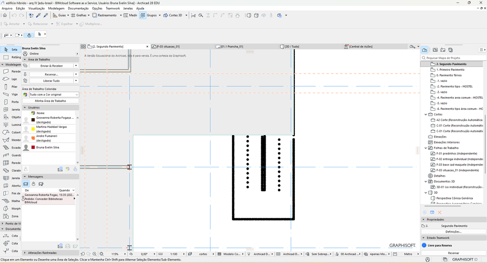The image size is (487, 263).
Task: Open the Modelagem menu
Action: 56,8
